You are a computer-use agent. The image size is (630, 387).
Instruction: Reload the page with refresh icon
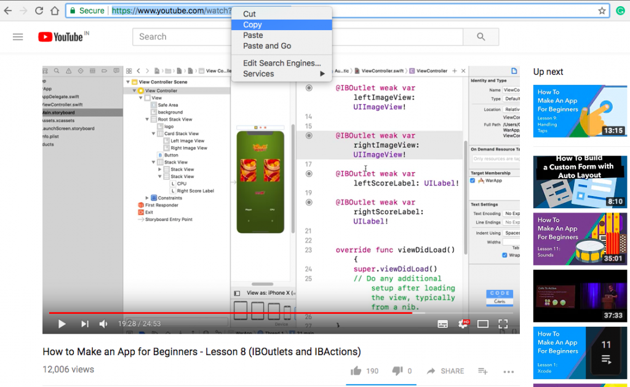[x=39, y=11]
